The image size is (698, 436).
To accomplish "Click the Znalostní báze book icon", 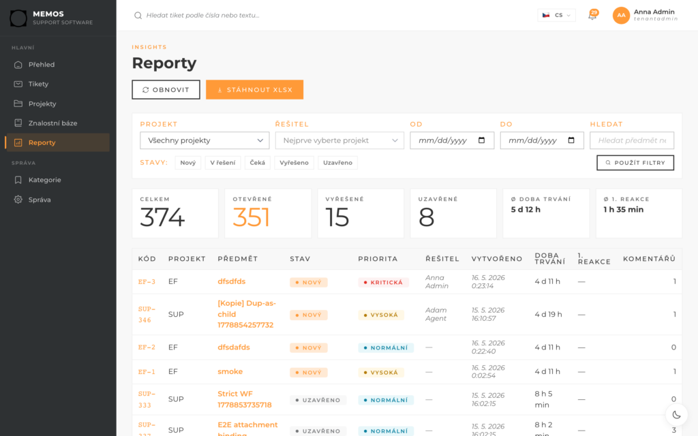I will (18, 123).
